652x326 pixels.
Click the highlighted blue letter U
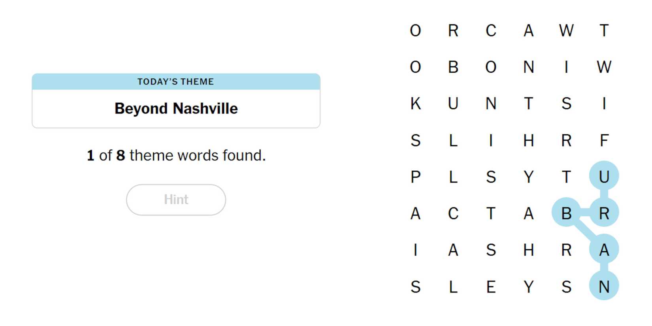point(604,177)
